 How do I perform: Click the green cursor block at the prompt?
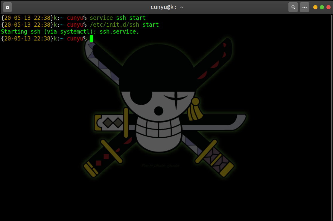click(91, 39)
